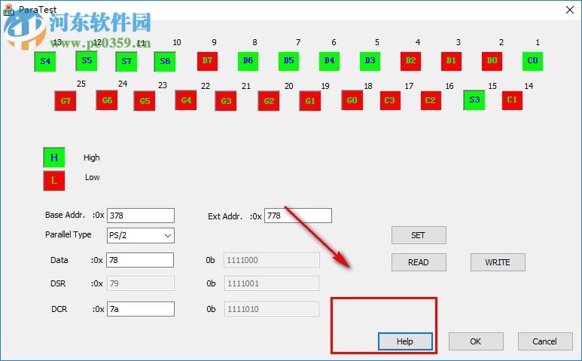This screenshot has height=361, width=582.
Task: Click the D0 pin square
Action: [x=492, y=60]
